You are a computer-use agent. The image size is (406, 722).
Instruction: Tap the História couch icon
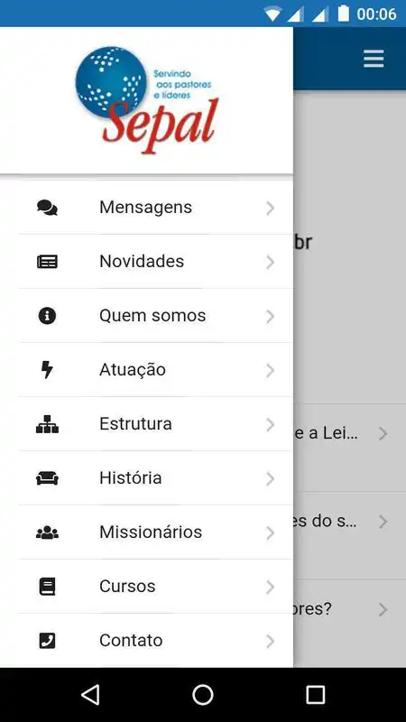point(47,478)
